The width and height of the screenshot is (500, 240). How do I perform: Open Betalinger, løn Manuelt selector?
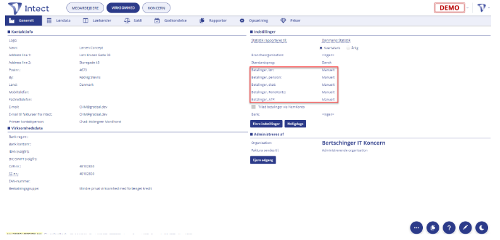pyautogui.click(x=328, y=70)
